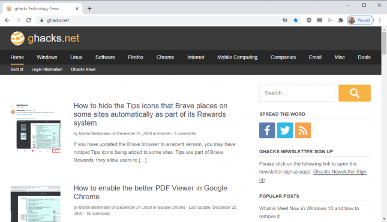Click the padlock icon in address bar
This screenshot has height=222, width=387.
pos(42,20)
